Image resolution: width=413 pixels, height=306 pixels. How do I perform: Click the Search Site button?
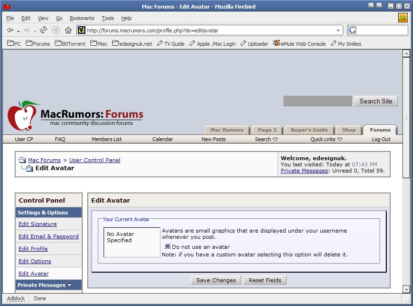coord(376,101)
